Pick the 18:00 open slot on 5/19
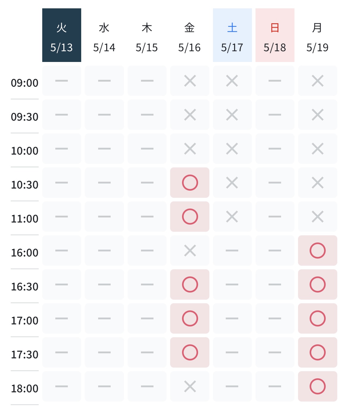The height and width of the screenshot is (409, 348). (318, 386)
